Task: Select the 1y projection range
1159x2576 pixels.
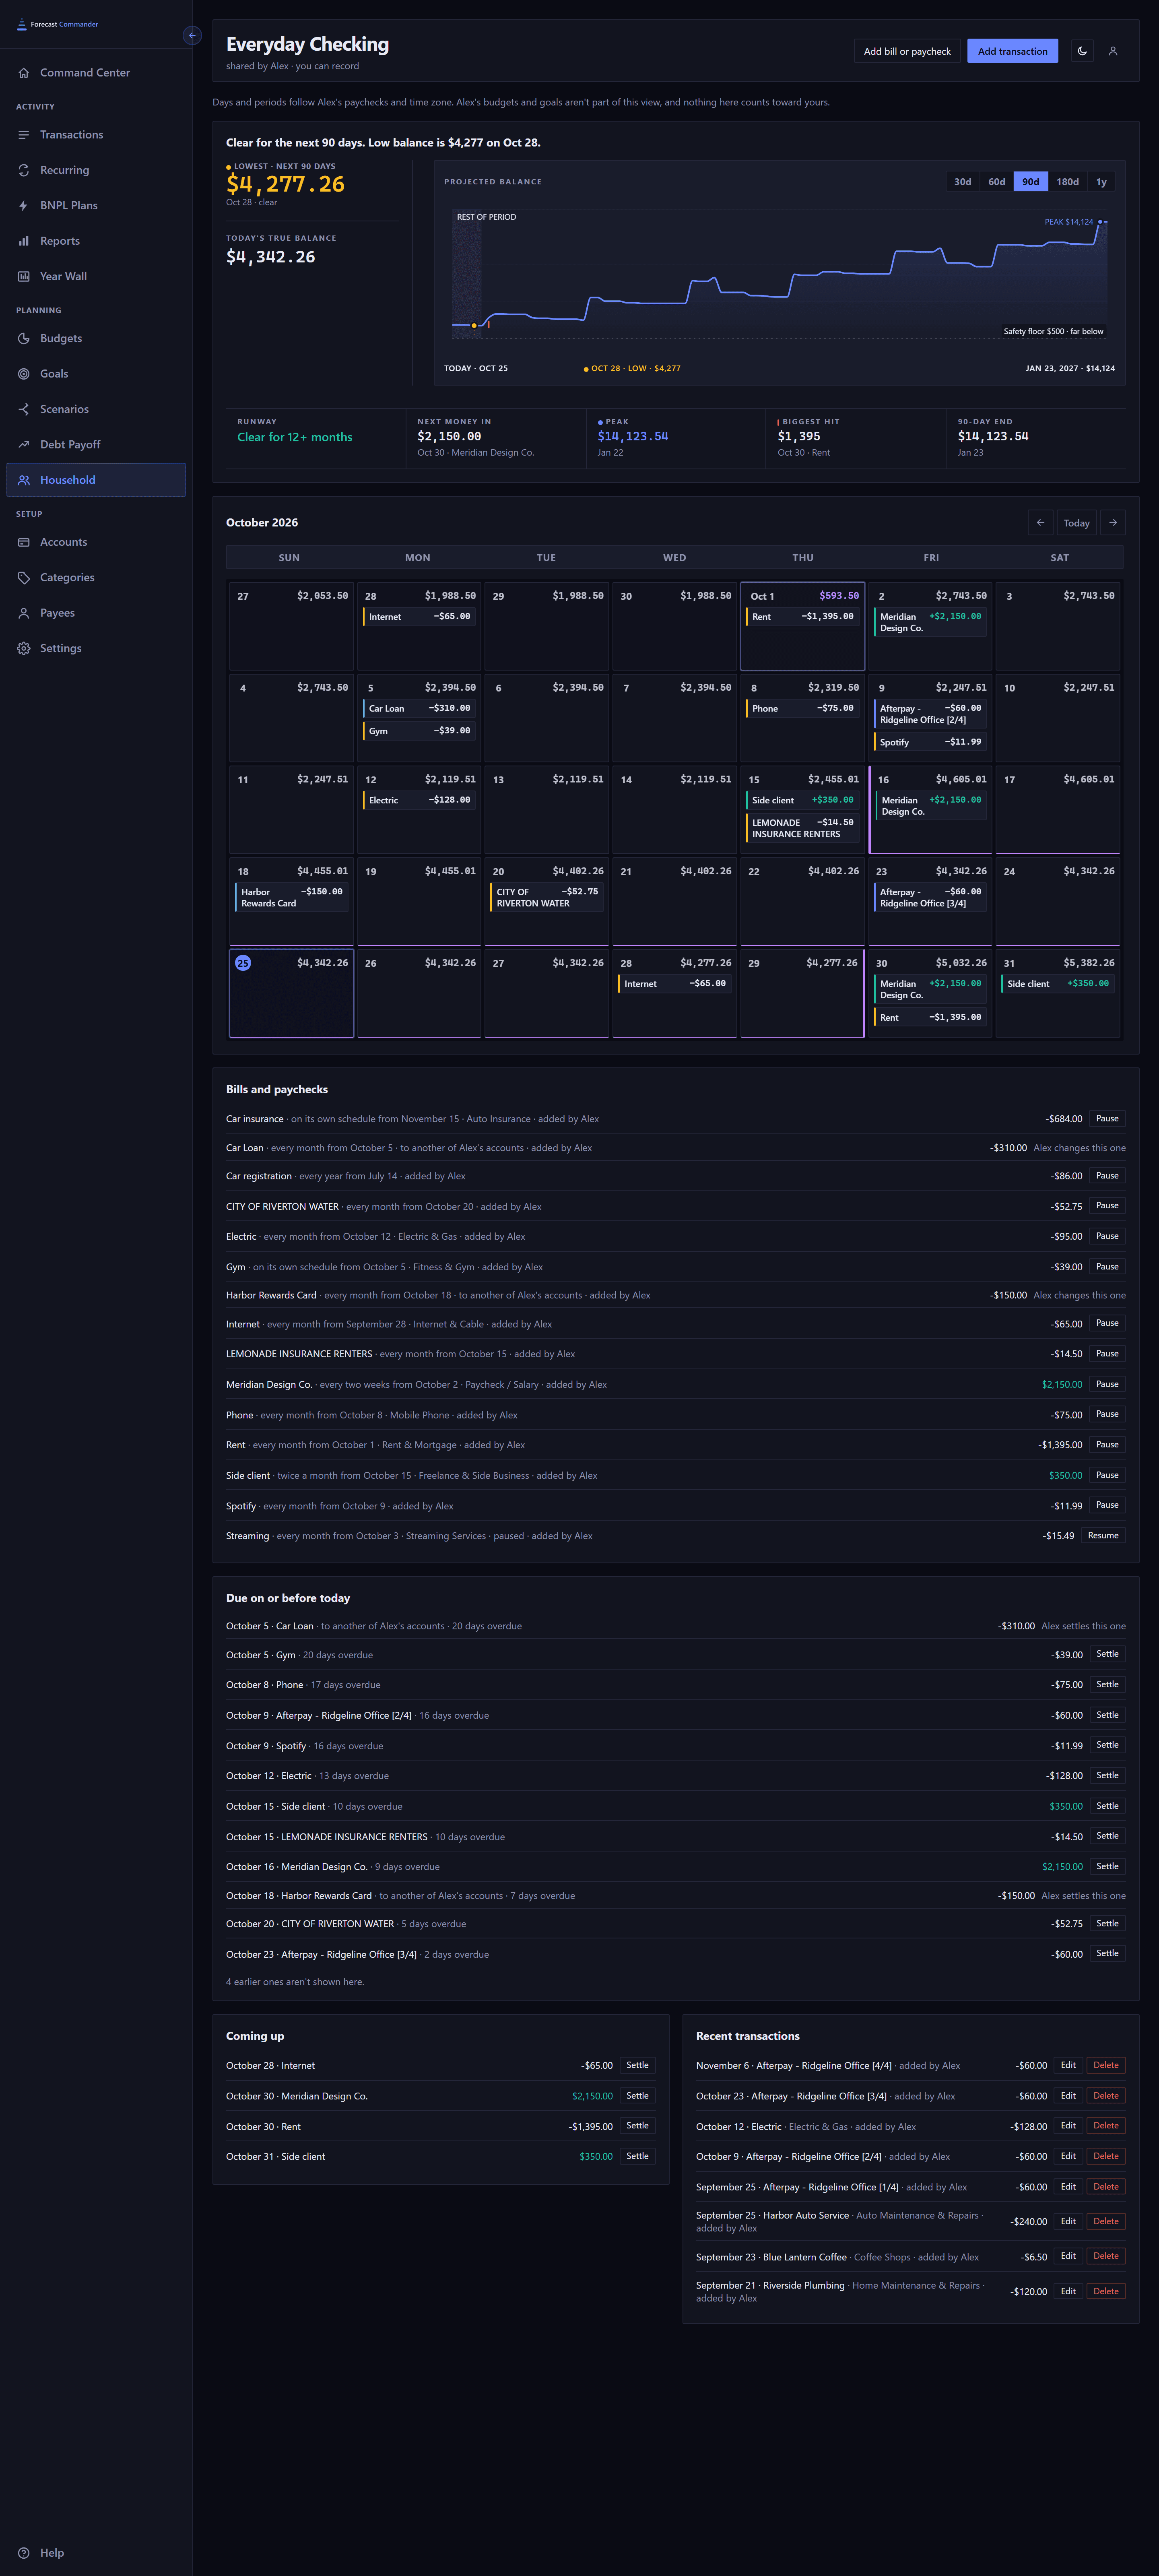Action: (1101, 182)
